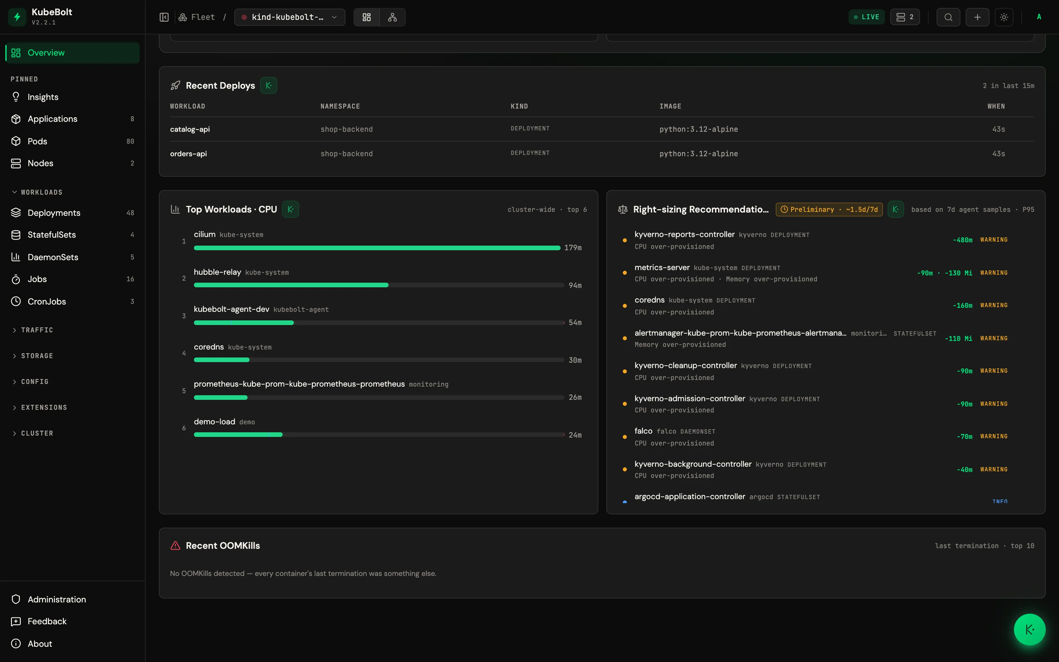The width and height of the screenshot is (1059, 662).
Task: Switch to the topology map view icon
Action: pyautogui.click(x=392, y=17)
